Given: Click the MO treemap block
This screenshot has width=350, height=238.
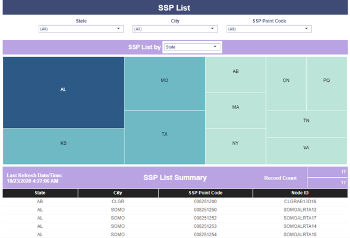Looking at the screenshot, I should (165, 83).
